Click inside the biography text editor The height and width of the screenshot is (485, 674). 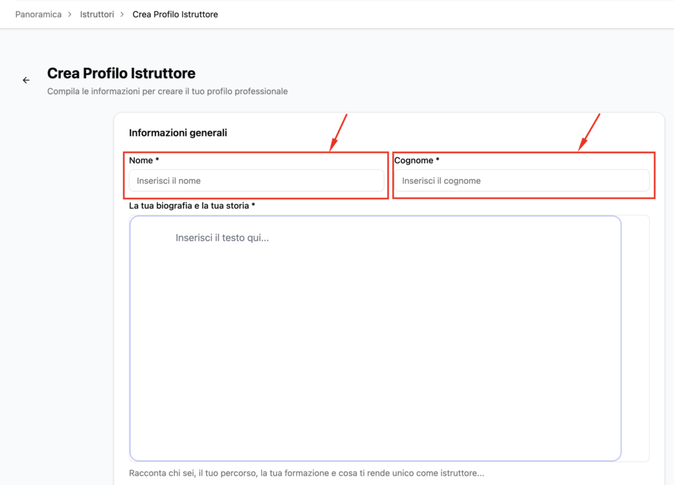pyautogui.click(x=375, y=342)
